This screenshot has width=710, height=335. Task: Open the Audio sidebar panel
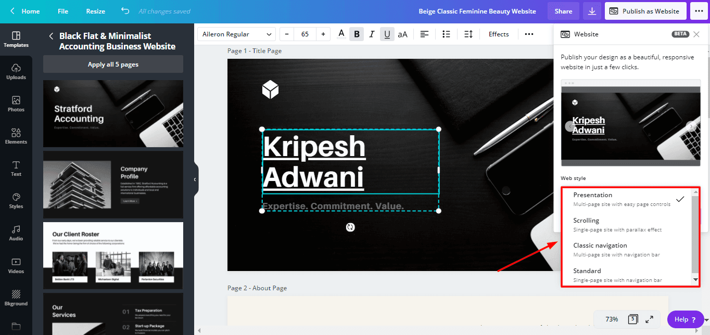16,233
